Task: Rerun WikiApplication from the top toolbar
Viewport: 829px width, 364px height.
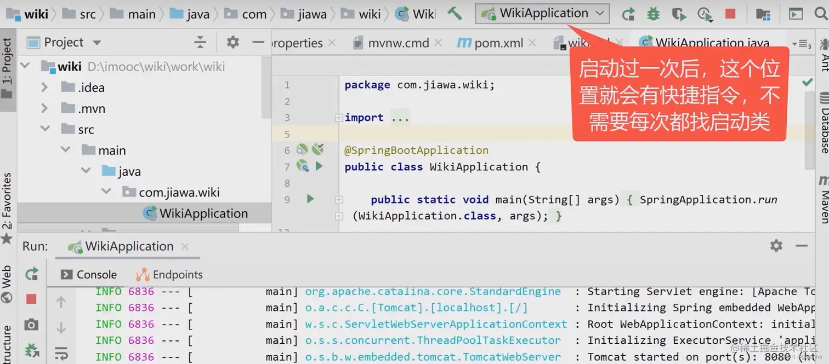Action: coord(628,14)
